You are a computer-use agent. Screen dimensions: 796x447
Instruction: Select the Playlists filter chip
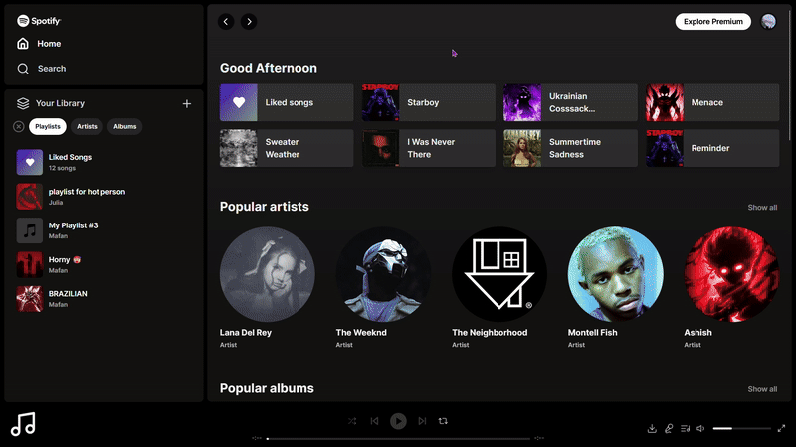[48, 127]
